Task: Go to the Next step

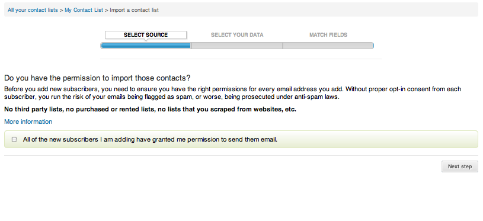Action: click(x=459, y=166)
